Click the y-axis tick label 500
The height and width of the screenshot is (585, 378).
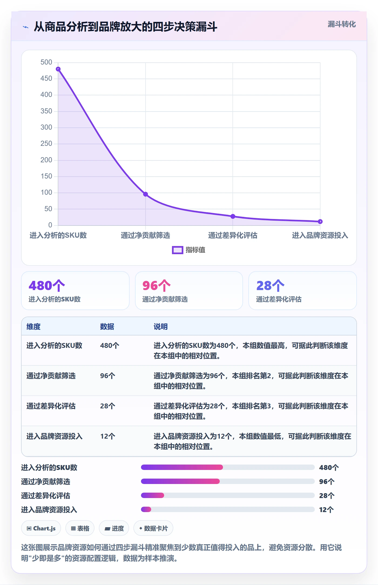point(46,62)
